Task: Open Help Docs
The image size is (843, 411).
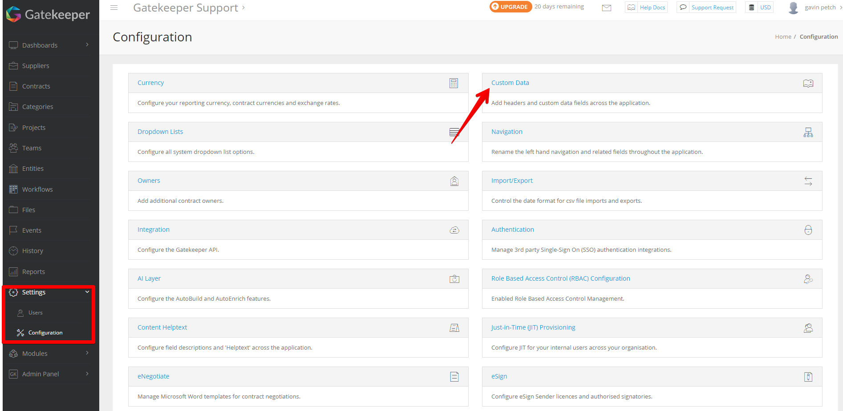Action: click(646, 8)
